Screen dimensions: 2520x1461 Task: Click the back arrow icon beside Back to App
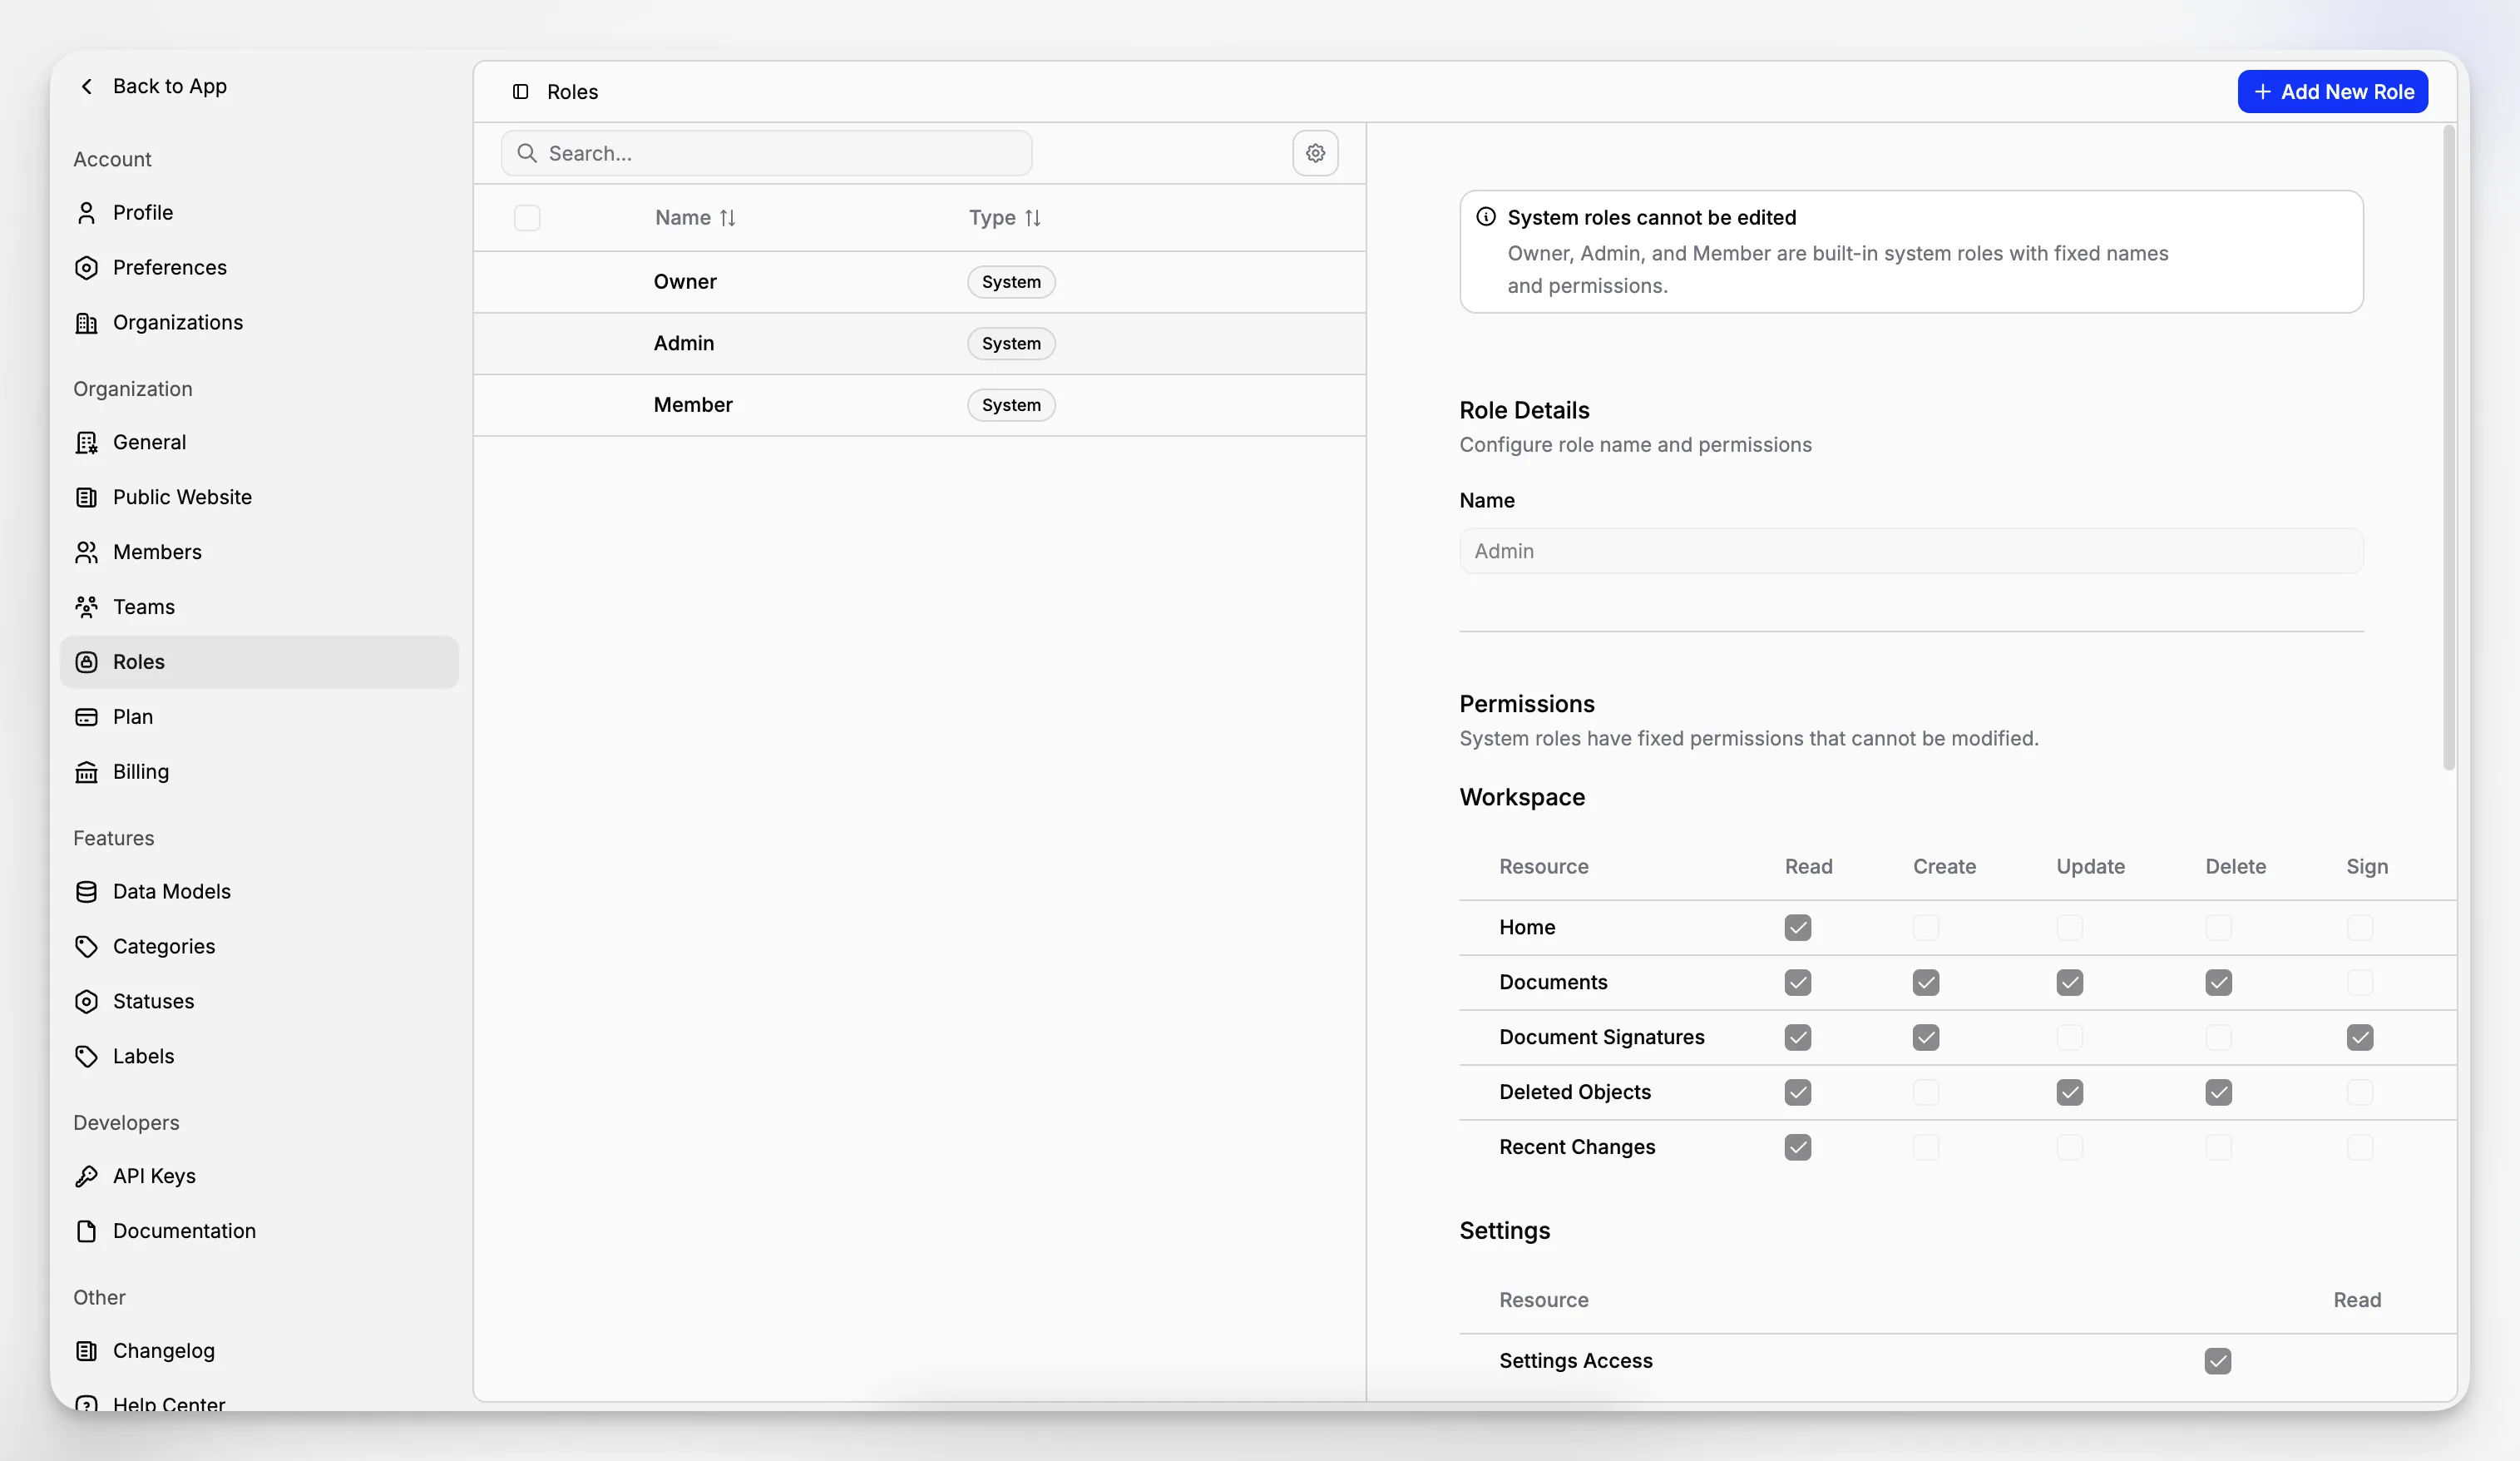[87, 86]
